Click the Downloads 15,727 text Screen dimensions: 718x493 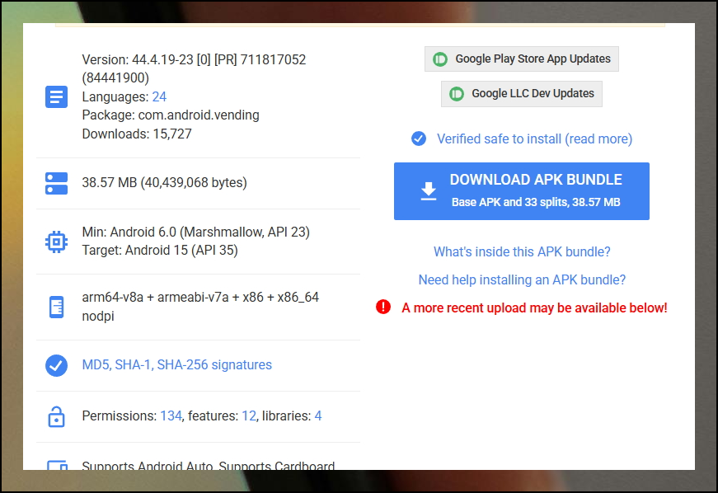click(x=137, y=134)
